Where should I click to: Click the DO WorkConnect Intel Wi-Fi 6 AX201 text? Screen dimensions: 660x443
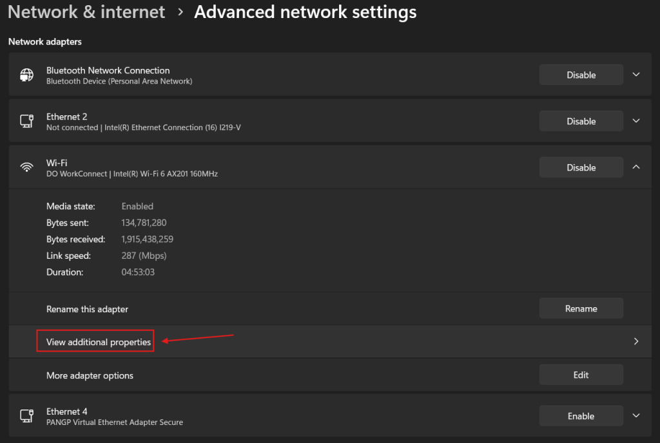point(131,174)
